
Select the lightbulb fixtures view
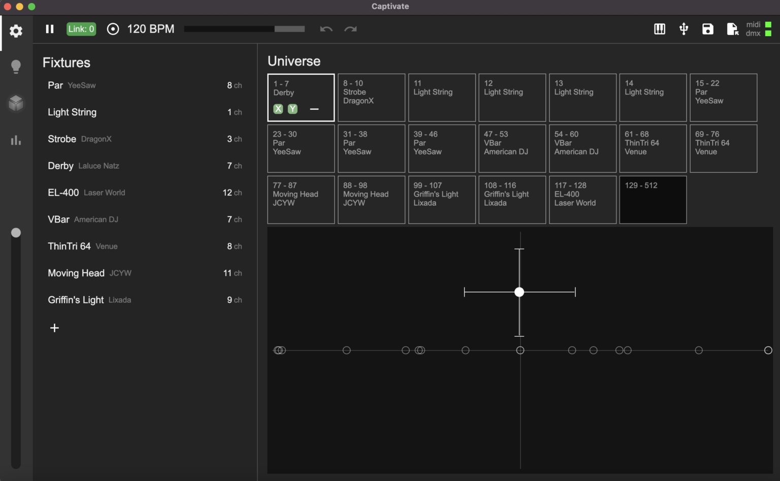[x=16, y=67]
